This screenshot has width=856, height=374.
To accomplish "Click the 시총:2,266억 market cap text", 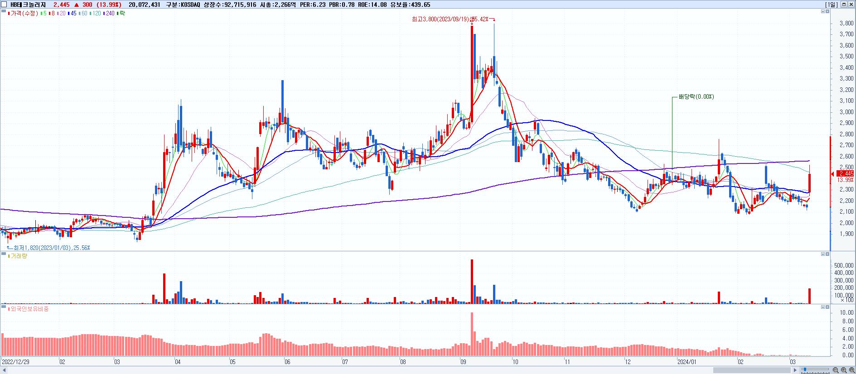I will [x=278, y=5].
